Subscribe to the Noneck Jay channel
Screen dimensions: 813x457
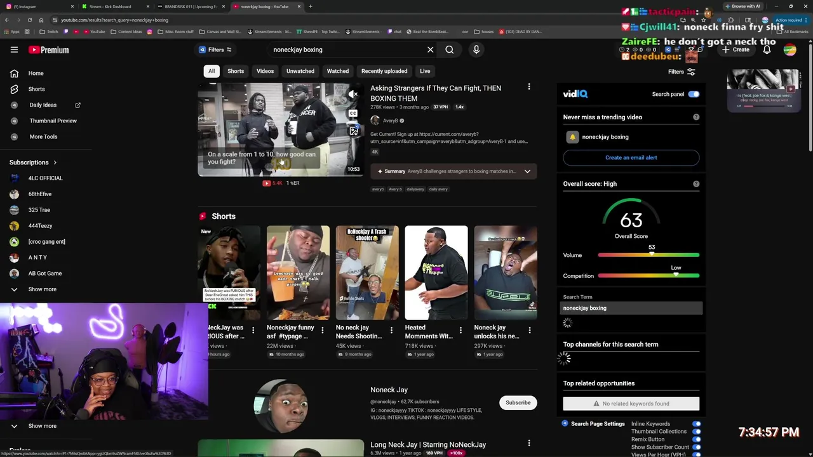coord(518,402)
